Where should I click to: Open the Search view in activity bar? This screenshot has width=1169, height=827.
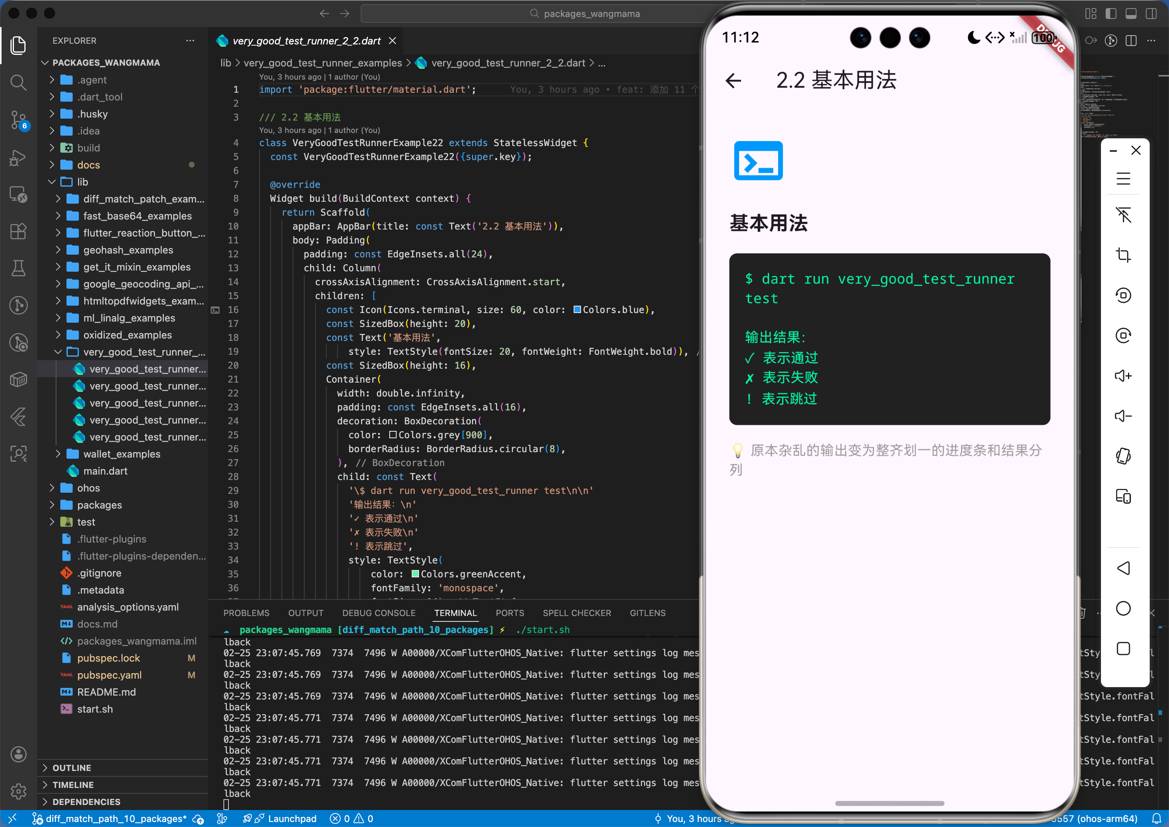(18, 82)
